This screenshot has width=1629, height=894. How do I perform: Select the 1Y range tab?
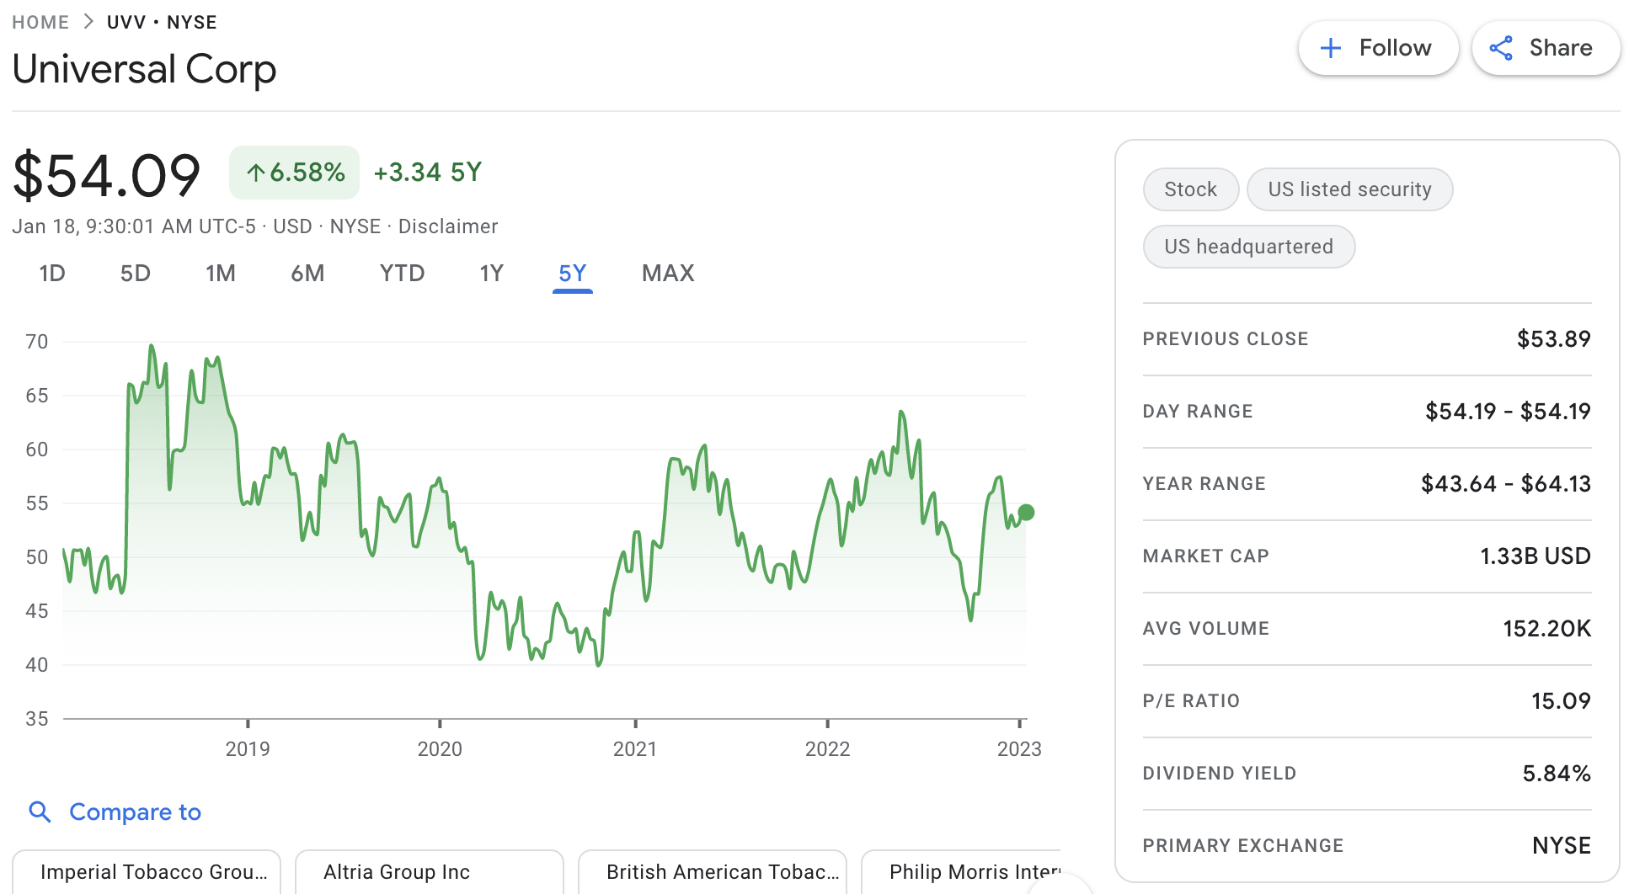coord(491,273)
